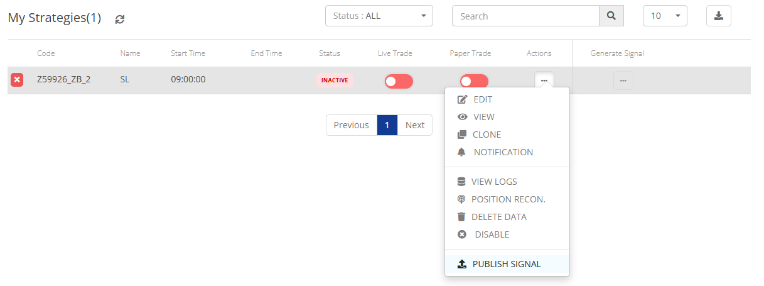Select POSITION RECON. menu option
This screenshot has width=764, height=286.
(507, 199)
